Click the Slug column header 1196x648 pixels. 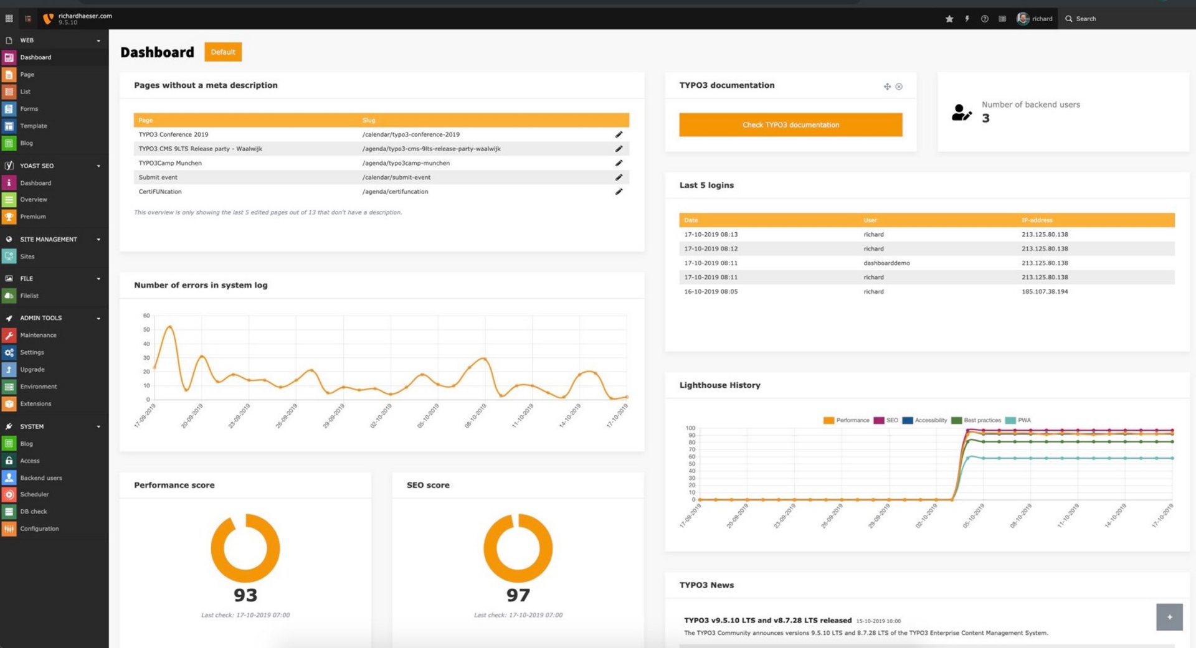(x=369, y=120)
